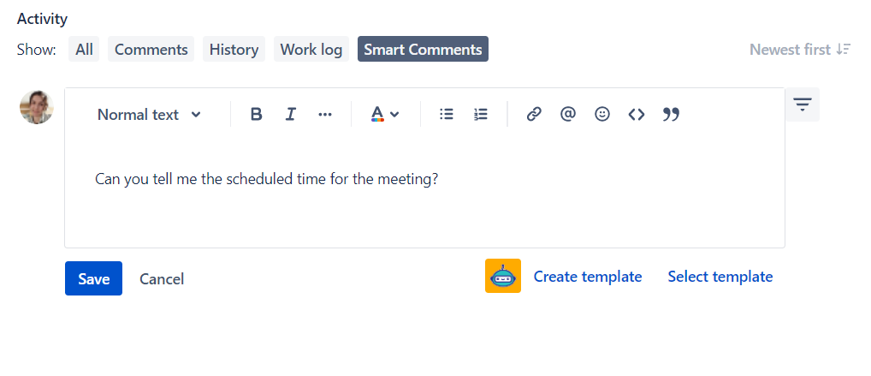Viewport: 871px width, 376px height.
Task: Add a link to the comment
Action: point(534,114)
